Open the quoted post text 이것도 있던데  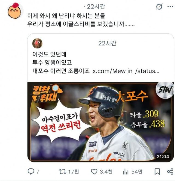pos(49,54)
